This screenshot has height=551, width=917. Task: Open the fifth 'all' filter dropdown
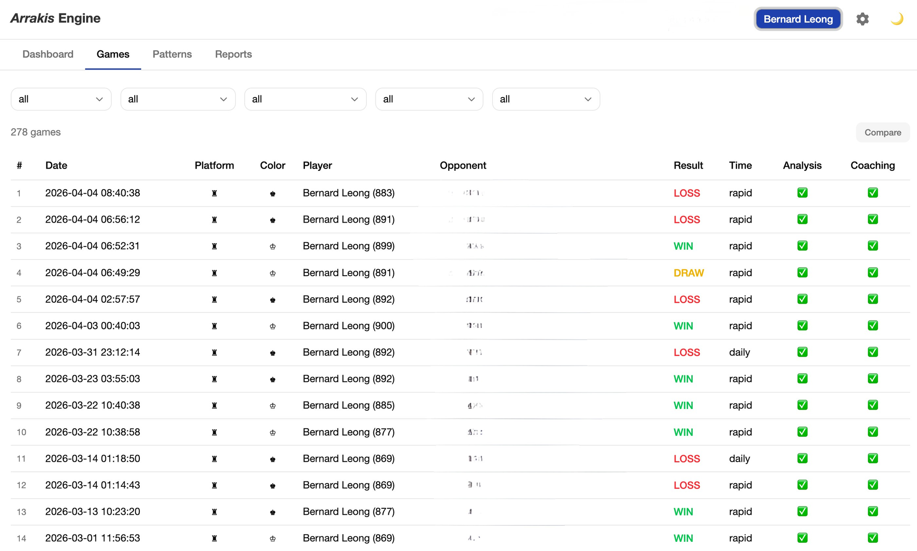tap(546, 99)
